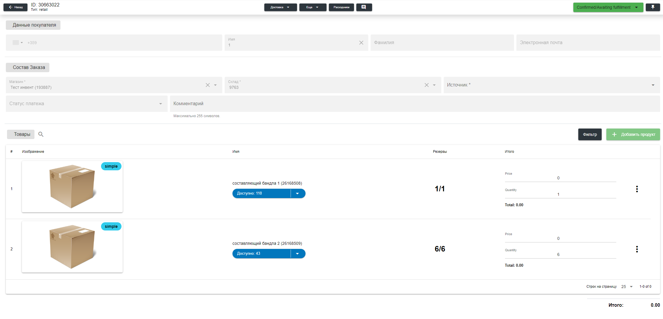
Task: Click the comment message icon button
Action: pos(364,7)
